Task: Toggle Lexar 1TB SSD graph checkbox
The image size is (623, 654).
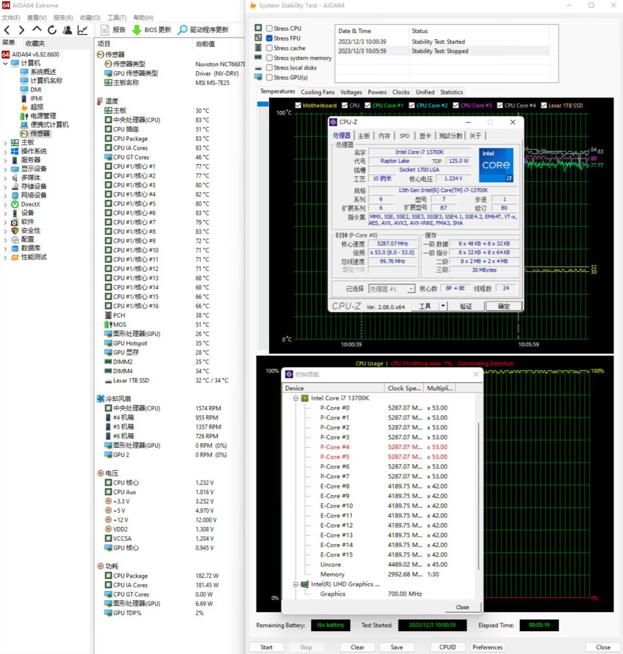Action: point(544,105)
